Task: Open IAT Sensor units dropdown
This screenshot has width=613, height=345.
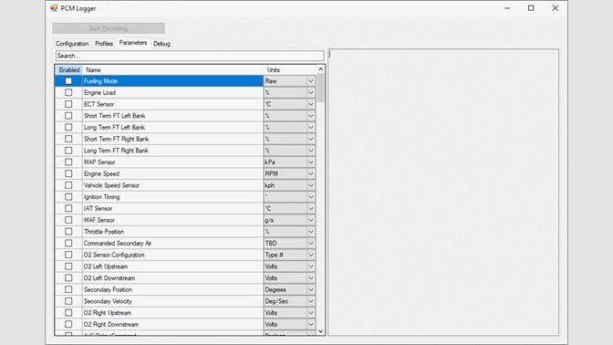Action: tap(311, 208)
